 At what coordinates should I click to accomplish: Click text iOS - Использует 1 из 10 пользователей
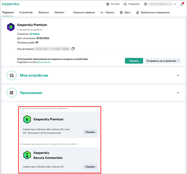coord(42,133)
